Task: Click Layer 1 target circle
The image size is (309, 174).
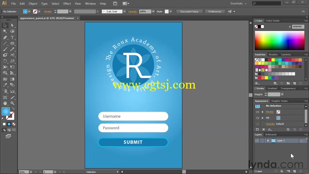Action: (x=301, y=141)
